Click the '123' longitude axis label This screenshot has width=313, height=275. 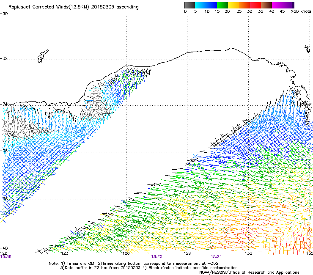[x=65, y=253]
